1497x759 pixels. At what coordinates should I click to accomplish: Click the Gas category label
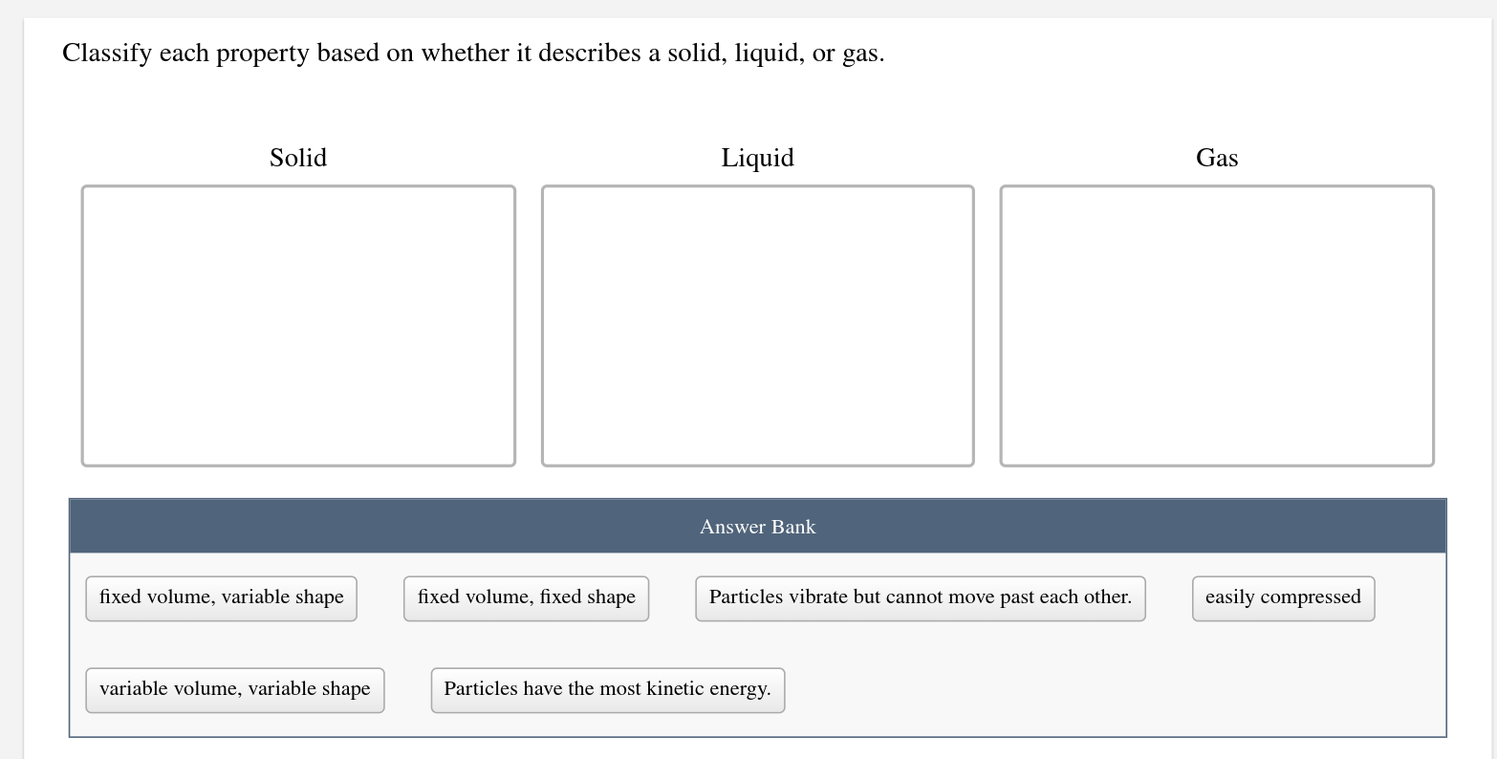pyautogui.click(x=1216, y=158)
